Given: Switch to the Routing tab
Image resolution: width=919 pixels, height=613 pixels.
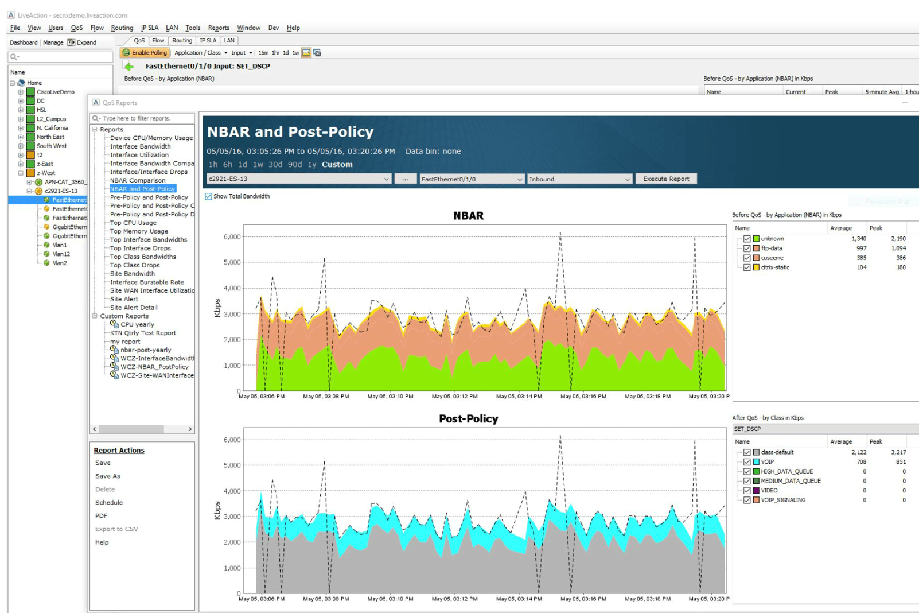Looking at the screenshot, I should click(182, 41).
